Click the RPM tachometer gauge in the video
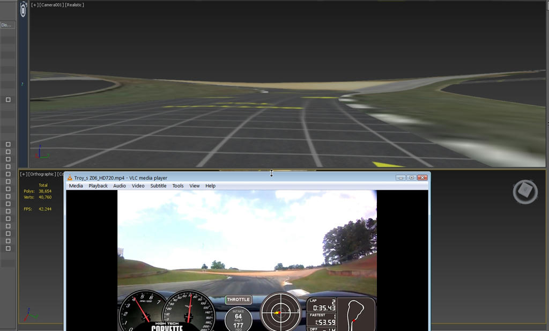This screenshot has height=331, width=549. point(142,311)
